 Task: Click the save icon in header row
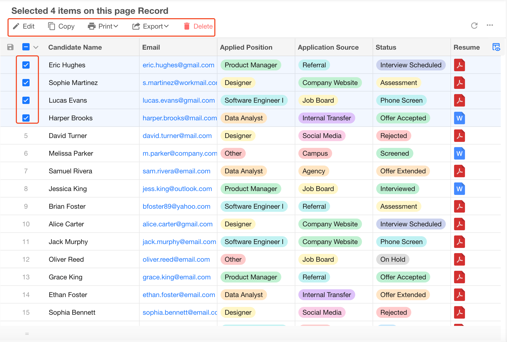[10, 47]
